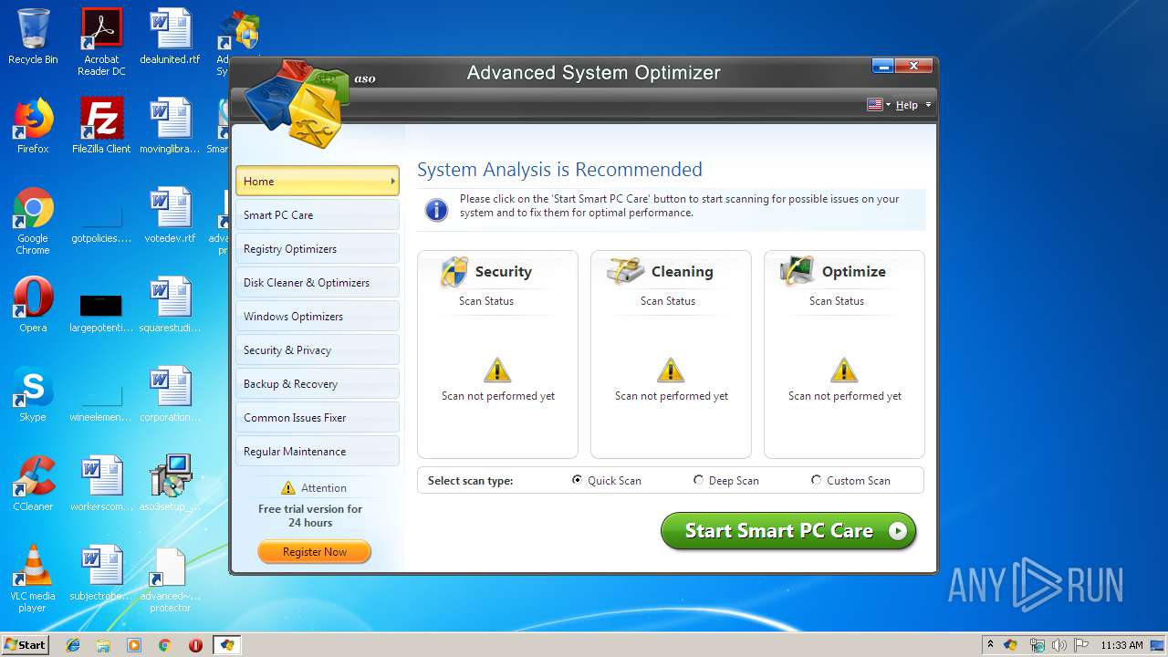Screen dimensions: 1168x657
Task: Click the media player taskbar icon
Action: click(x=134, y=645)
